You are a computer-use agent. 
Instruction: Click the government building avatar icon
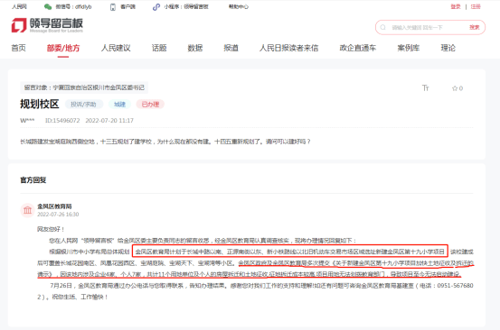(x=27, y=210)
